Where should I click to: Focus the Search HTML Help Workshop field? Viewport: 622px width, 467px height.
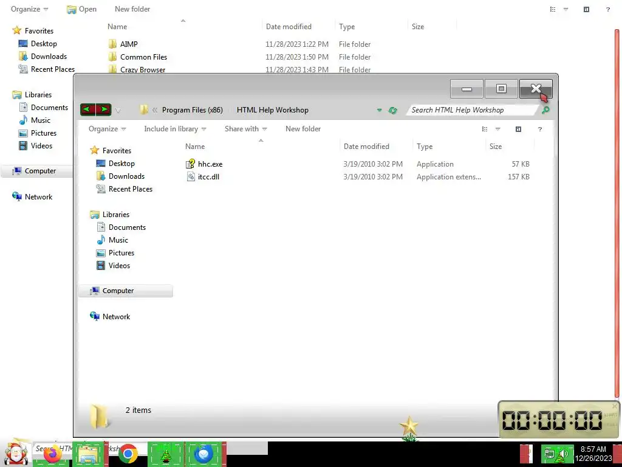coord(472,110)
